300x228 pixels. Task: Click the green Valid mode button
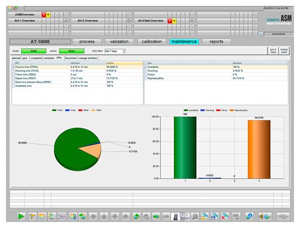[34, 51]
